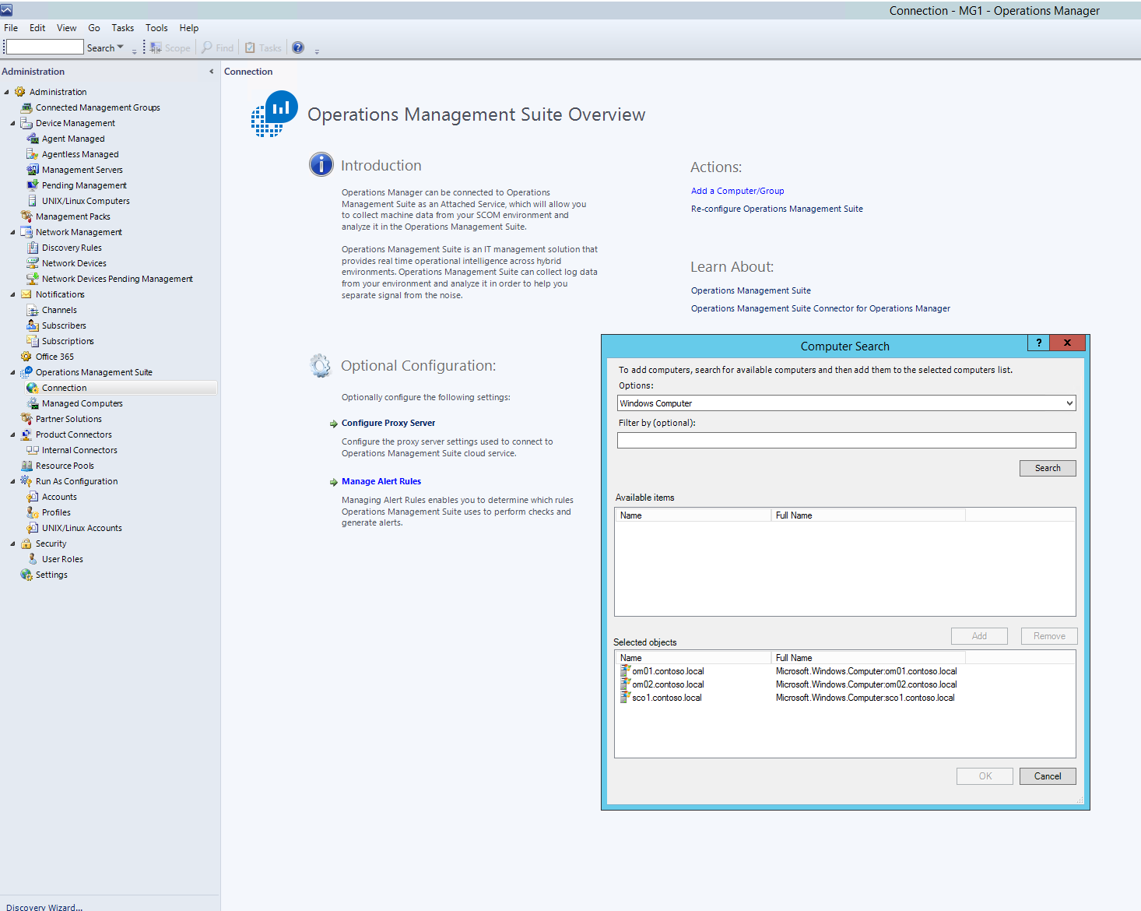The height and width of the screenshot is (911, 1141).
Task: Select the UNIX/Linux Accounts tree item
Action: tap(82, 528)
